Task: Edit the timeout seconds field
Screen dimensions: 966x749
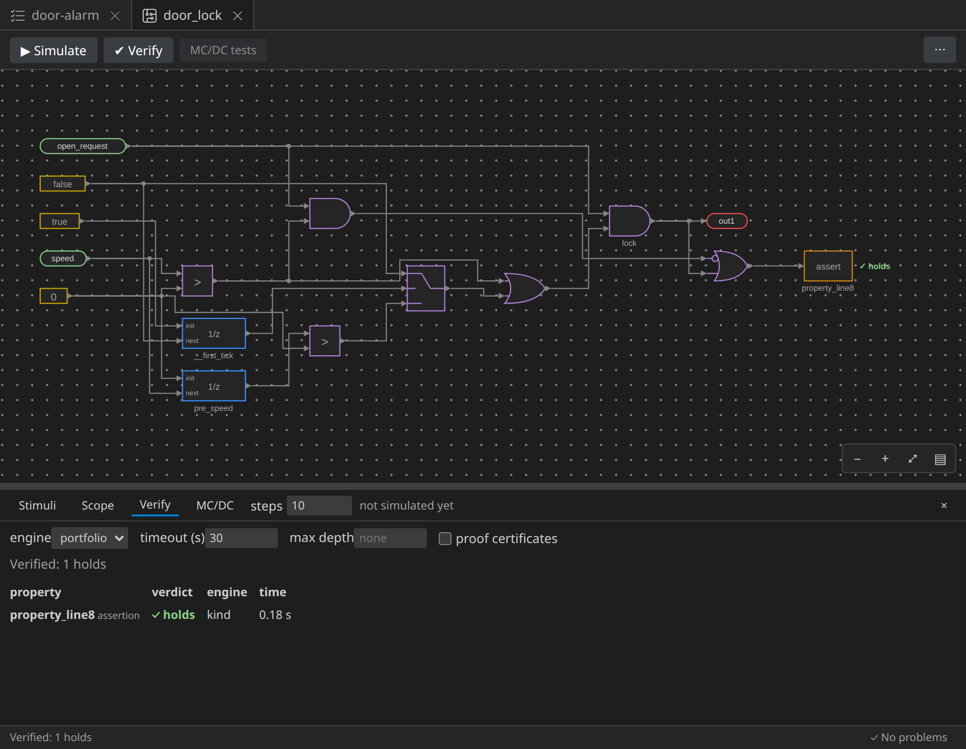Action: 241,538
